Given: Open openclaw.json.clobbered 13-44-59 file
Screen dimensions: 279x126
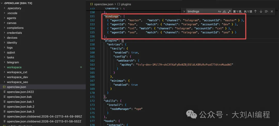Looking at the screenshot, I should (44, 116).
